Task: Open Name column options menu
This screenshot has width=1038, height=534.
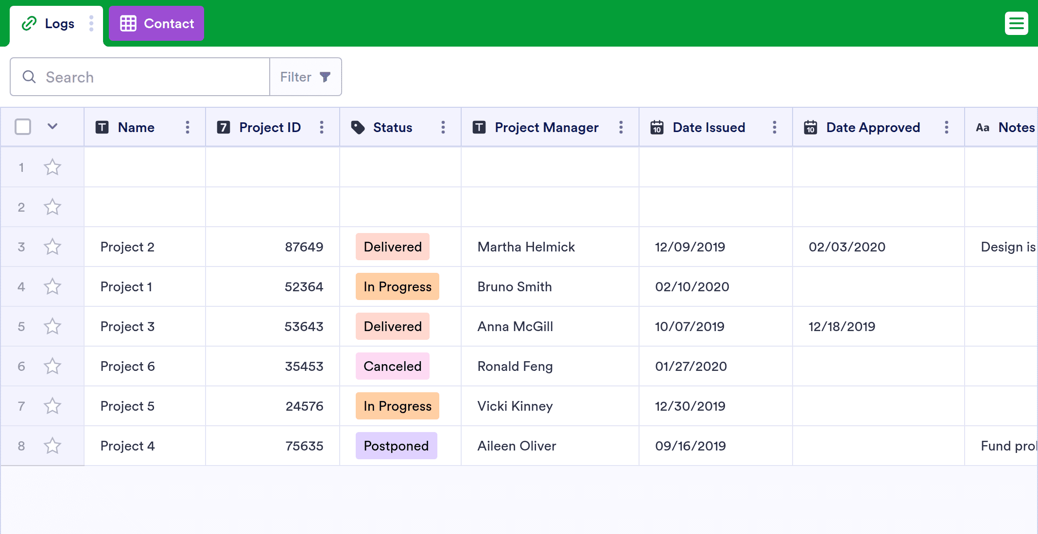Action: 188,127
